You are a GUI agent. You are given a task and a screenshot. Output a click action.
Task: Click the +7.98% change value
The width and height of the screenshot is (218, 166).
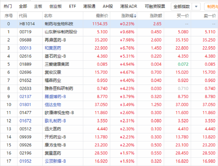point(127,40)
